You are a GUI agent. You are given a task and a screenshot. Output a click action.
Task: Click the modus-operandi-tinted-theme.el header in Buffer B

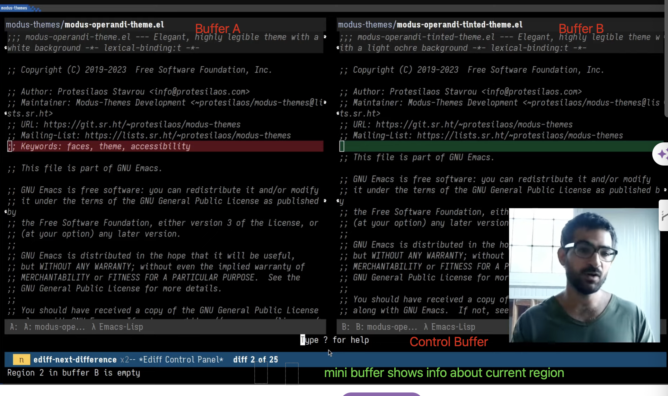click(x=459, y=25)
